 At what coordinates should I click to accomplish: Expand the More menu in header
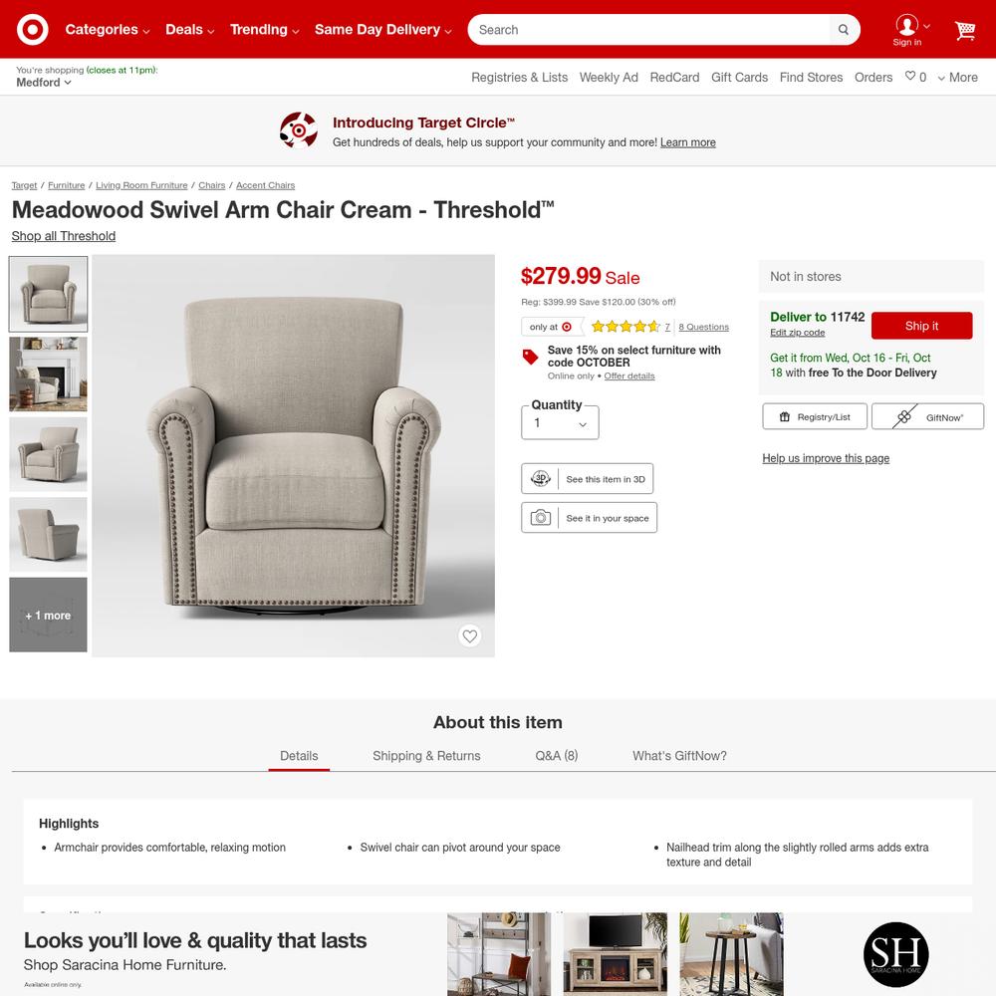tap(958, 78)
